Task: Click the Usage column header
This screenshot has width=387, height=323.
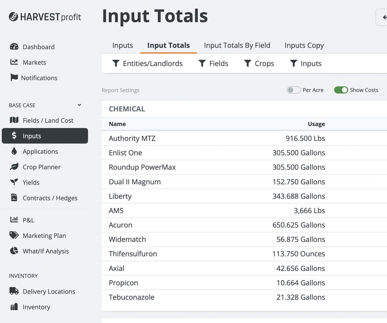Action: click(x=316, y=124)
